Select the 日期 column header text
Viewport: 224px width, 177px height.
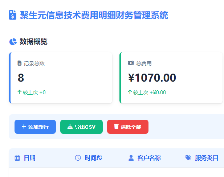click(x=29, y=158)
